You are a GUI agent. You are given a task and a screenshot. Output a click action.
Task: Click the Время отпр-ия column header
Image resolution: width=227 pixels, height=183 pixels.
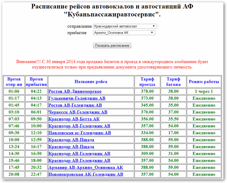coord(14,82)
